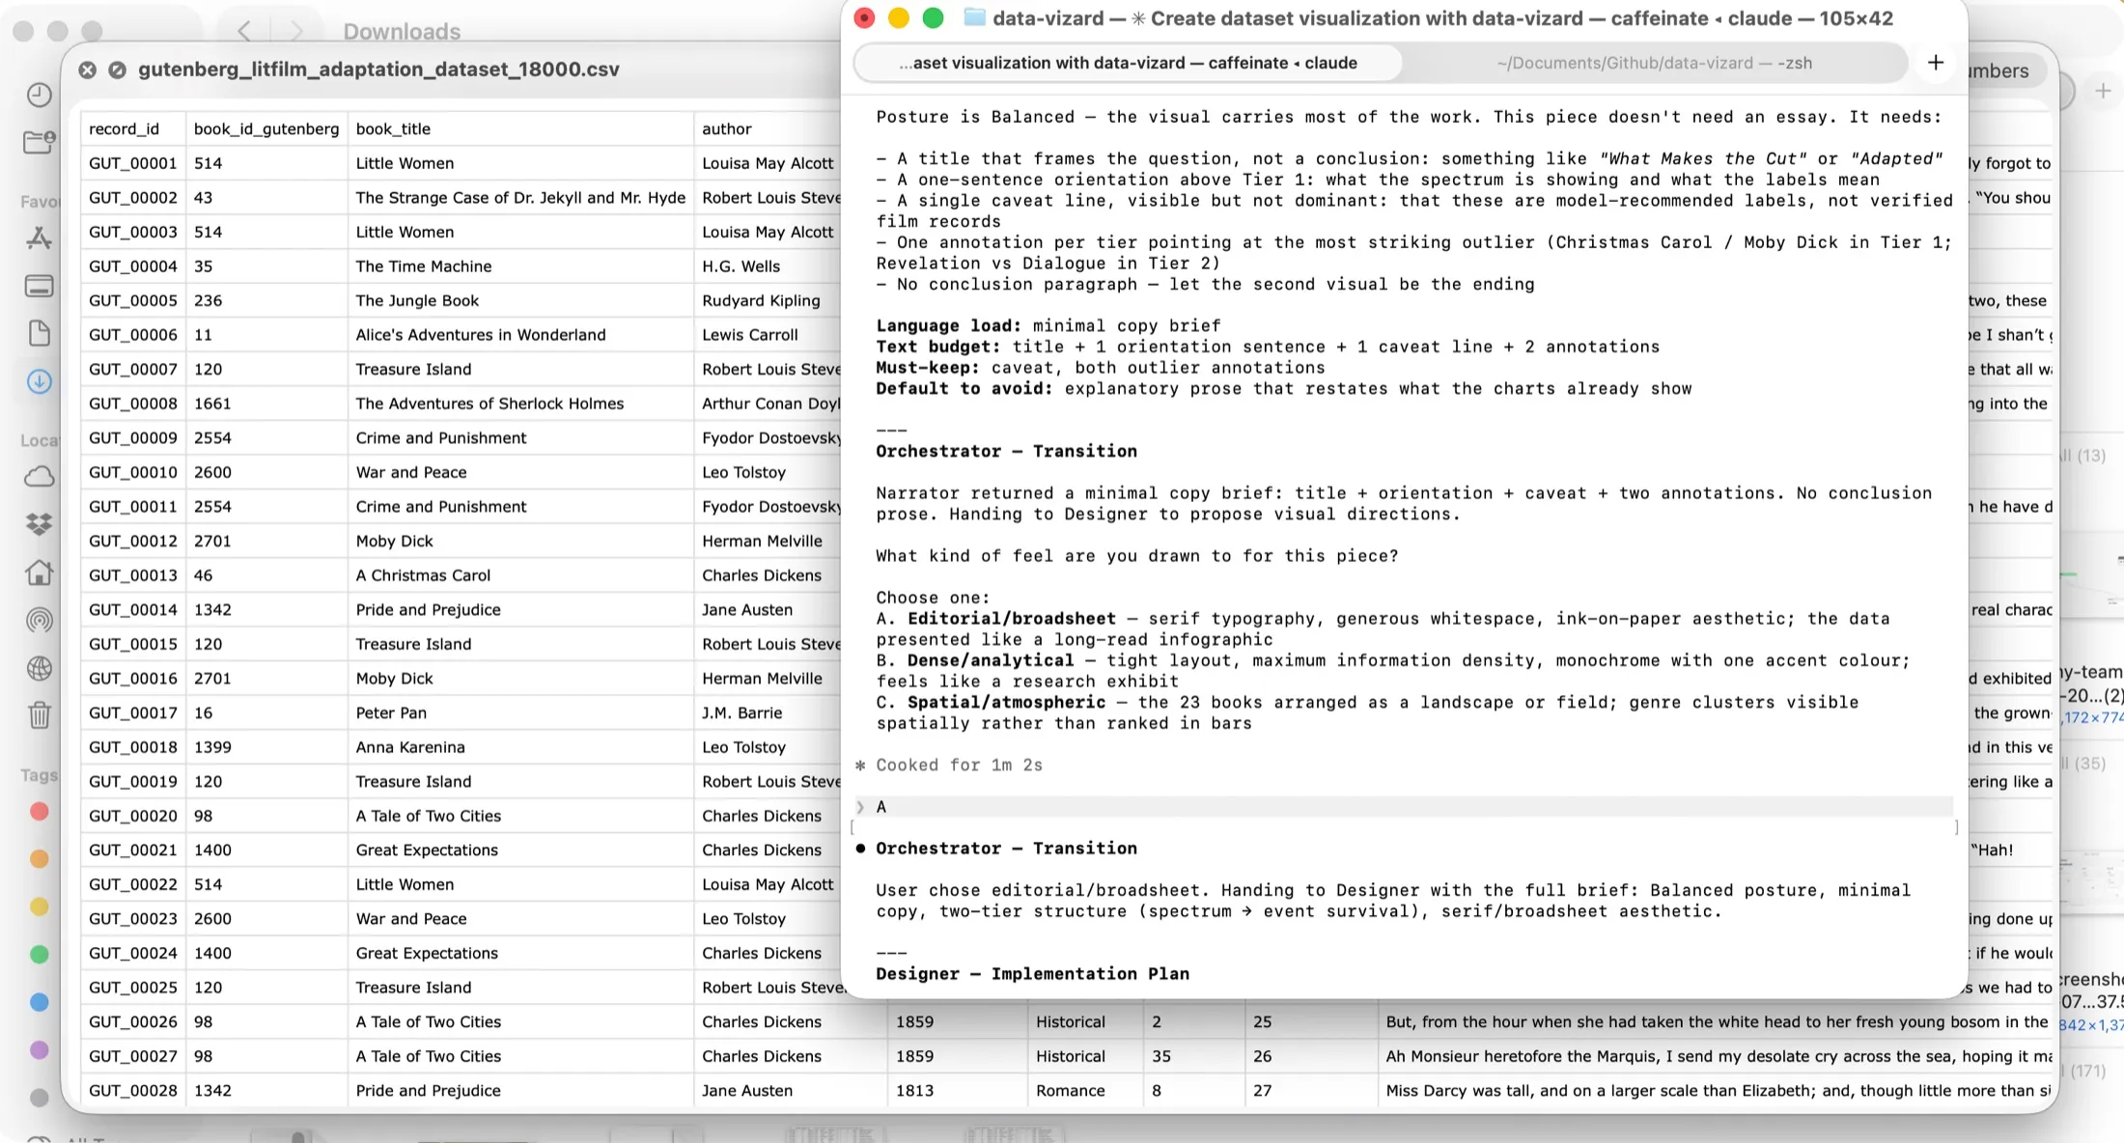The width and height of the screenshot is (2124, 1143).
Task: Click option 'C. Spatial/atmospheric' text in Terminal
Action: [991, 703]
